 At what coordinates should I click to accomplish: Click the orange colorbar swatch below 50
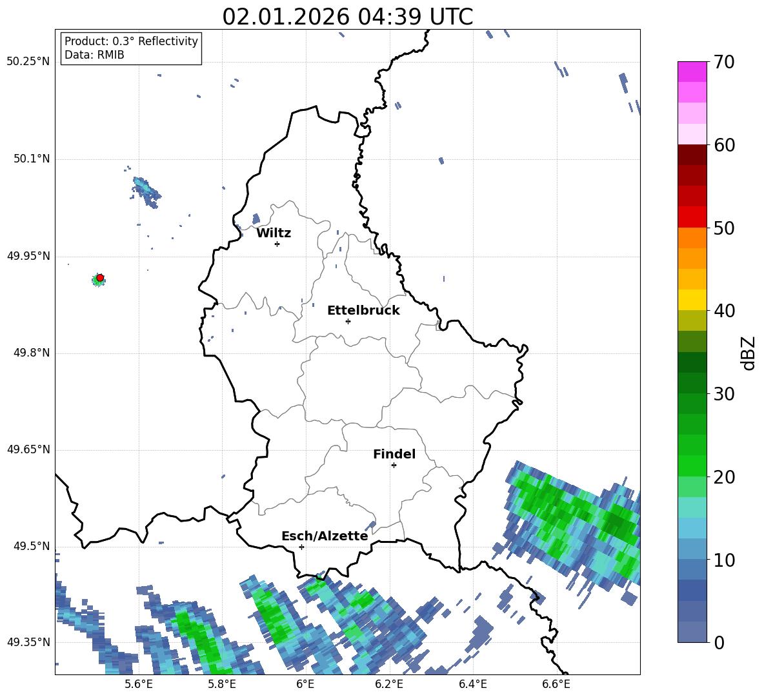pyautogui.click(x=692, y=238)
